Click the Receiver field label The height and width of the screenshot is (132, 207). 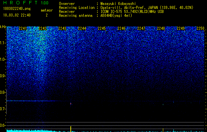(67, 12)
